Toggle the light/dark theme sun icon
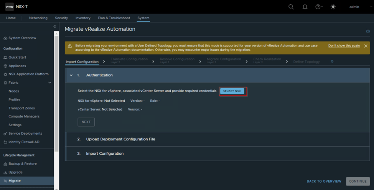Viewport: 374px width, 190px height. (x=333, y=7)
